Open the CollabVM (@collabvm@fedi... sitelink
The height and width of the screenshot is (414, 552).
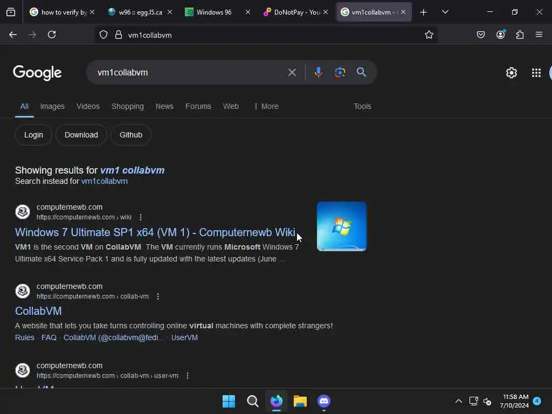click(x=114, y=337)
